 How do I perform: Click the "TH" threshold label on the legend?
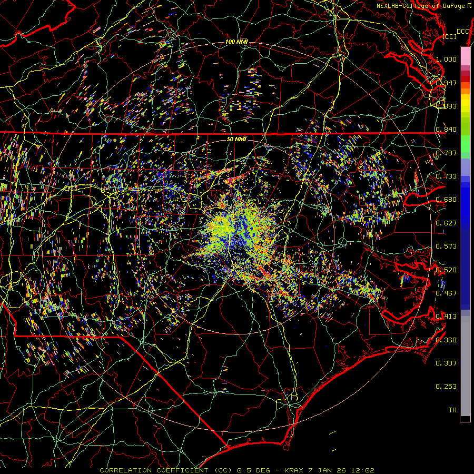(x=452, y=410)
